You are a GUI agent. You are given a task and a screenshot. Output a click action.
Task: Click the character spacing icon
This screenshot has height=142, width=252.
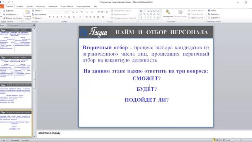[69, 17]
